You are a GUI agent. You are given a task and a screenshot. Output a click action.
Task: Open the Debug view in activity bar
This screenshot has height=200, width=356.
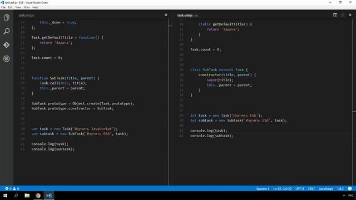(x=6, y=58)
